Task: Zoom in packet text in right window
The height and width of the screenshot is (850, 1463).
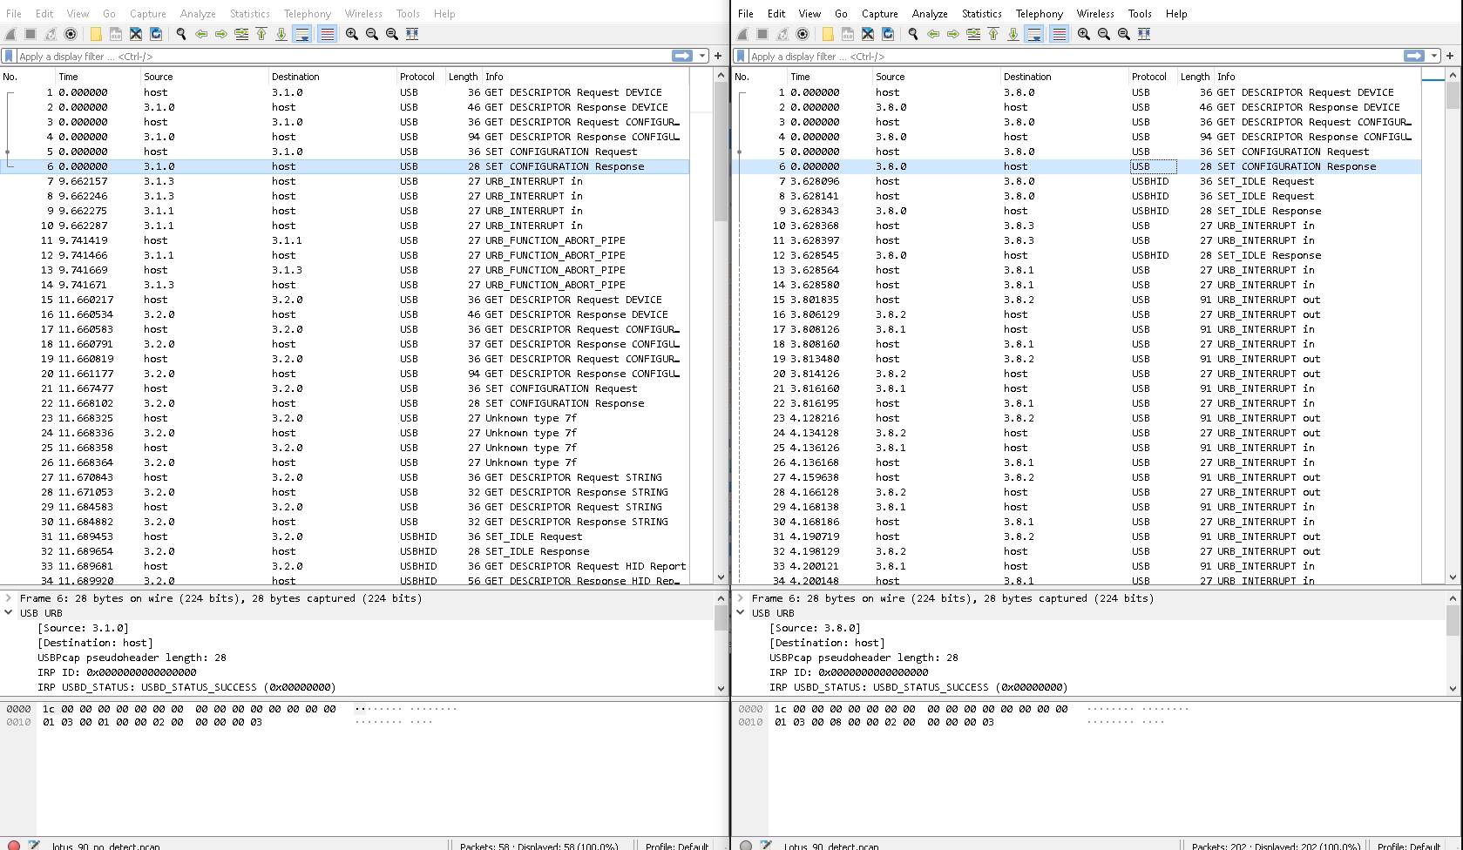Action: click(1084, 34)
